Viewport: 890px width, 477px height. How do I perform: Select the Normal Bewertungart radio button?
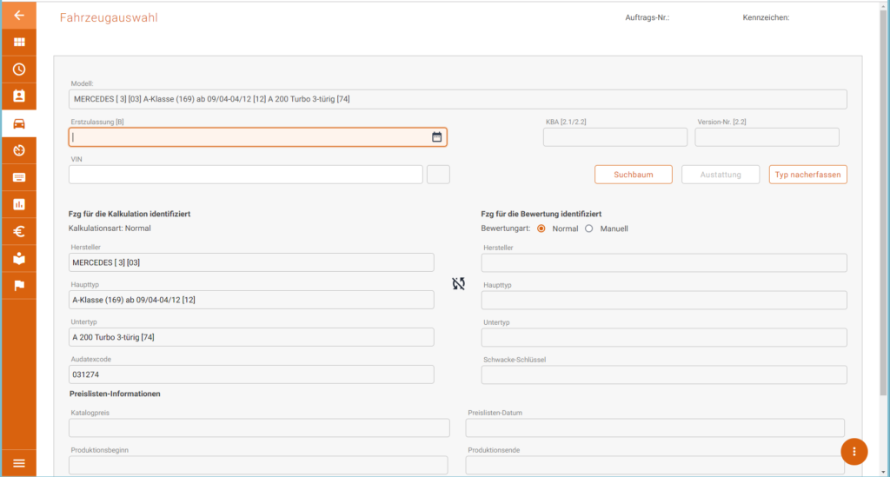pyautogui.click(x=541, y=229)
